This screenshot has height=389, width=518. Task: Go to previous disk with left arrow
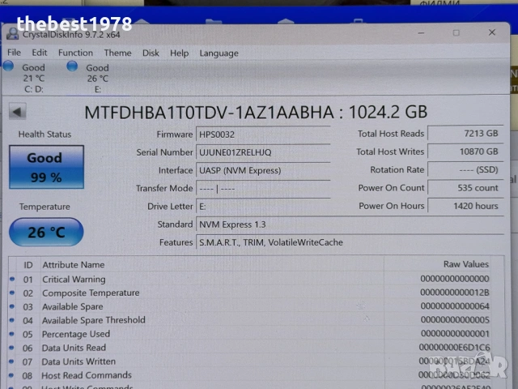click(17, 112)
